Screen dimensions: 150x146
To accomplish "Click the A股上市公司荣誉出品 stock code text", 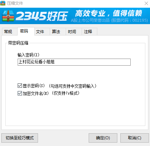I will pos(109,20).
